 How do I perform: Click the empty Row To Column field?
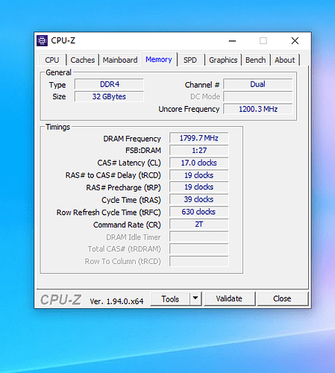click(x=199, y=261)
